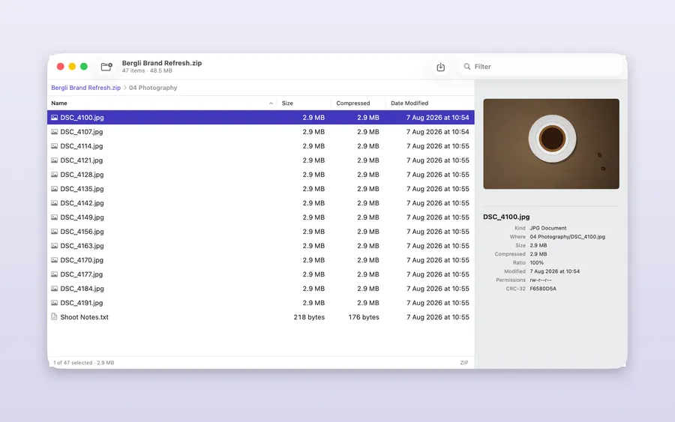This screenshot has width=675, height=422.
Task: Select file DSC_4107.jpg
Action: tap(261, 132)
